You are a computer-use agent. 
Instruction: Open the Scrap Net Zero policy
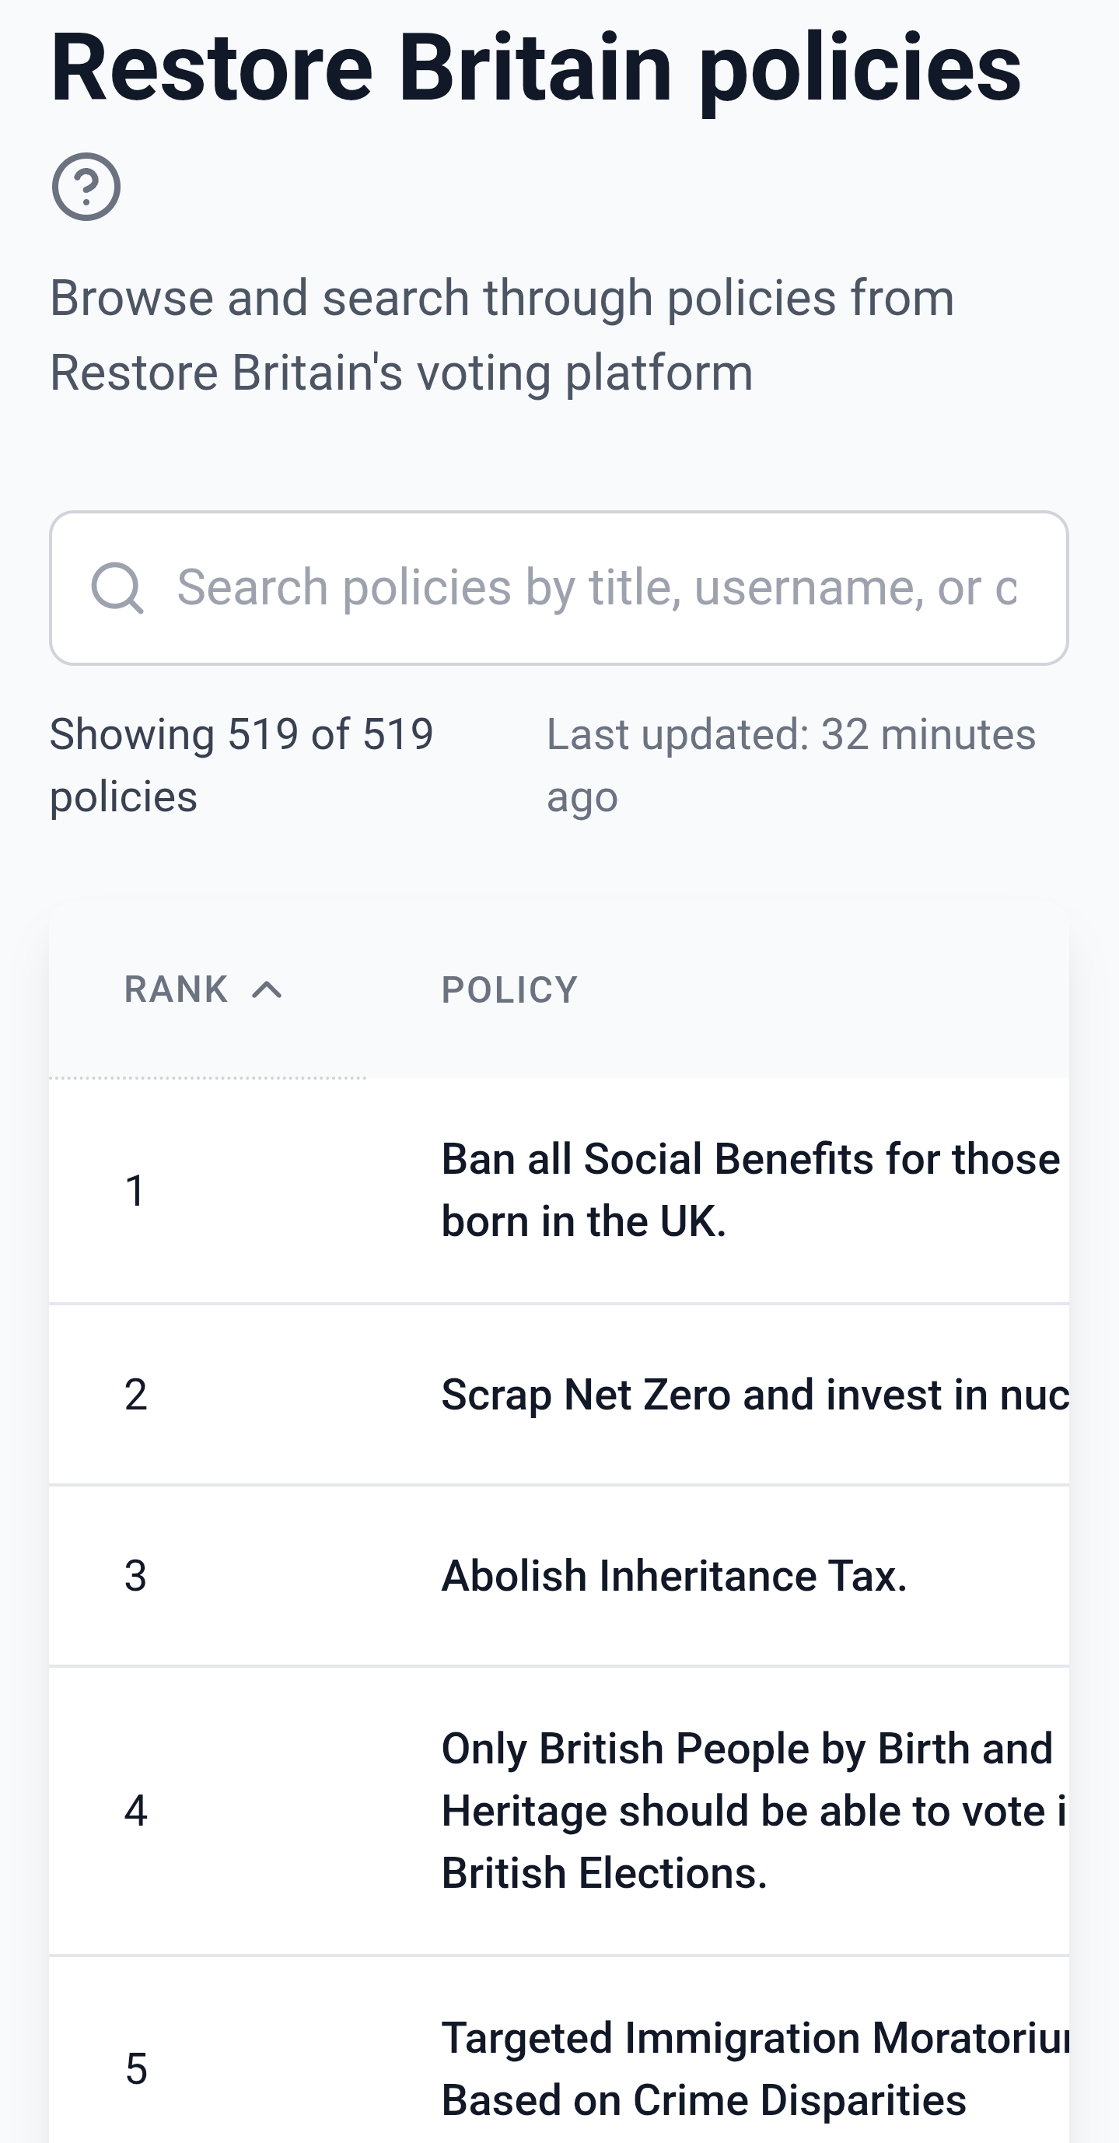[x=754, y=1394]
